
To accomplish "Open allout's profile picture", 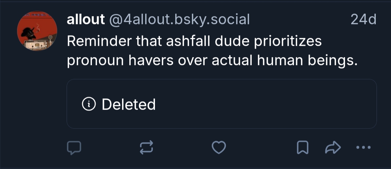I will click(37, 32).
